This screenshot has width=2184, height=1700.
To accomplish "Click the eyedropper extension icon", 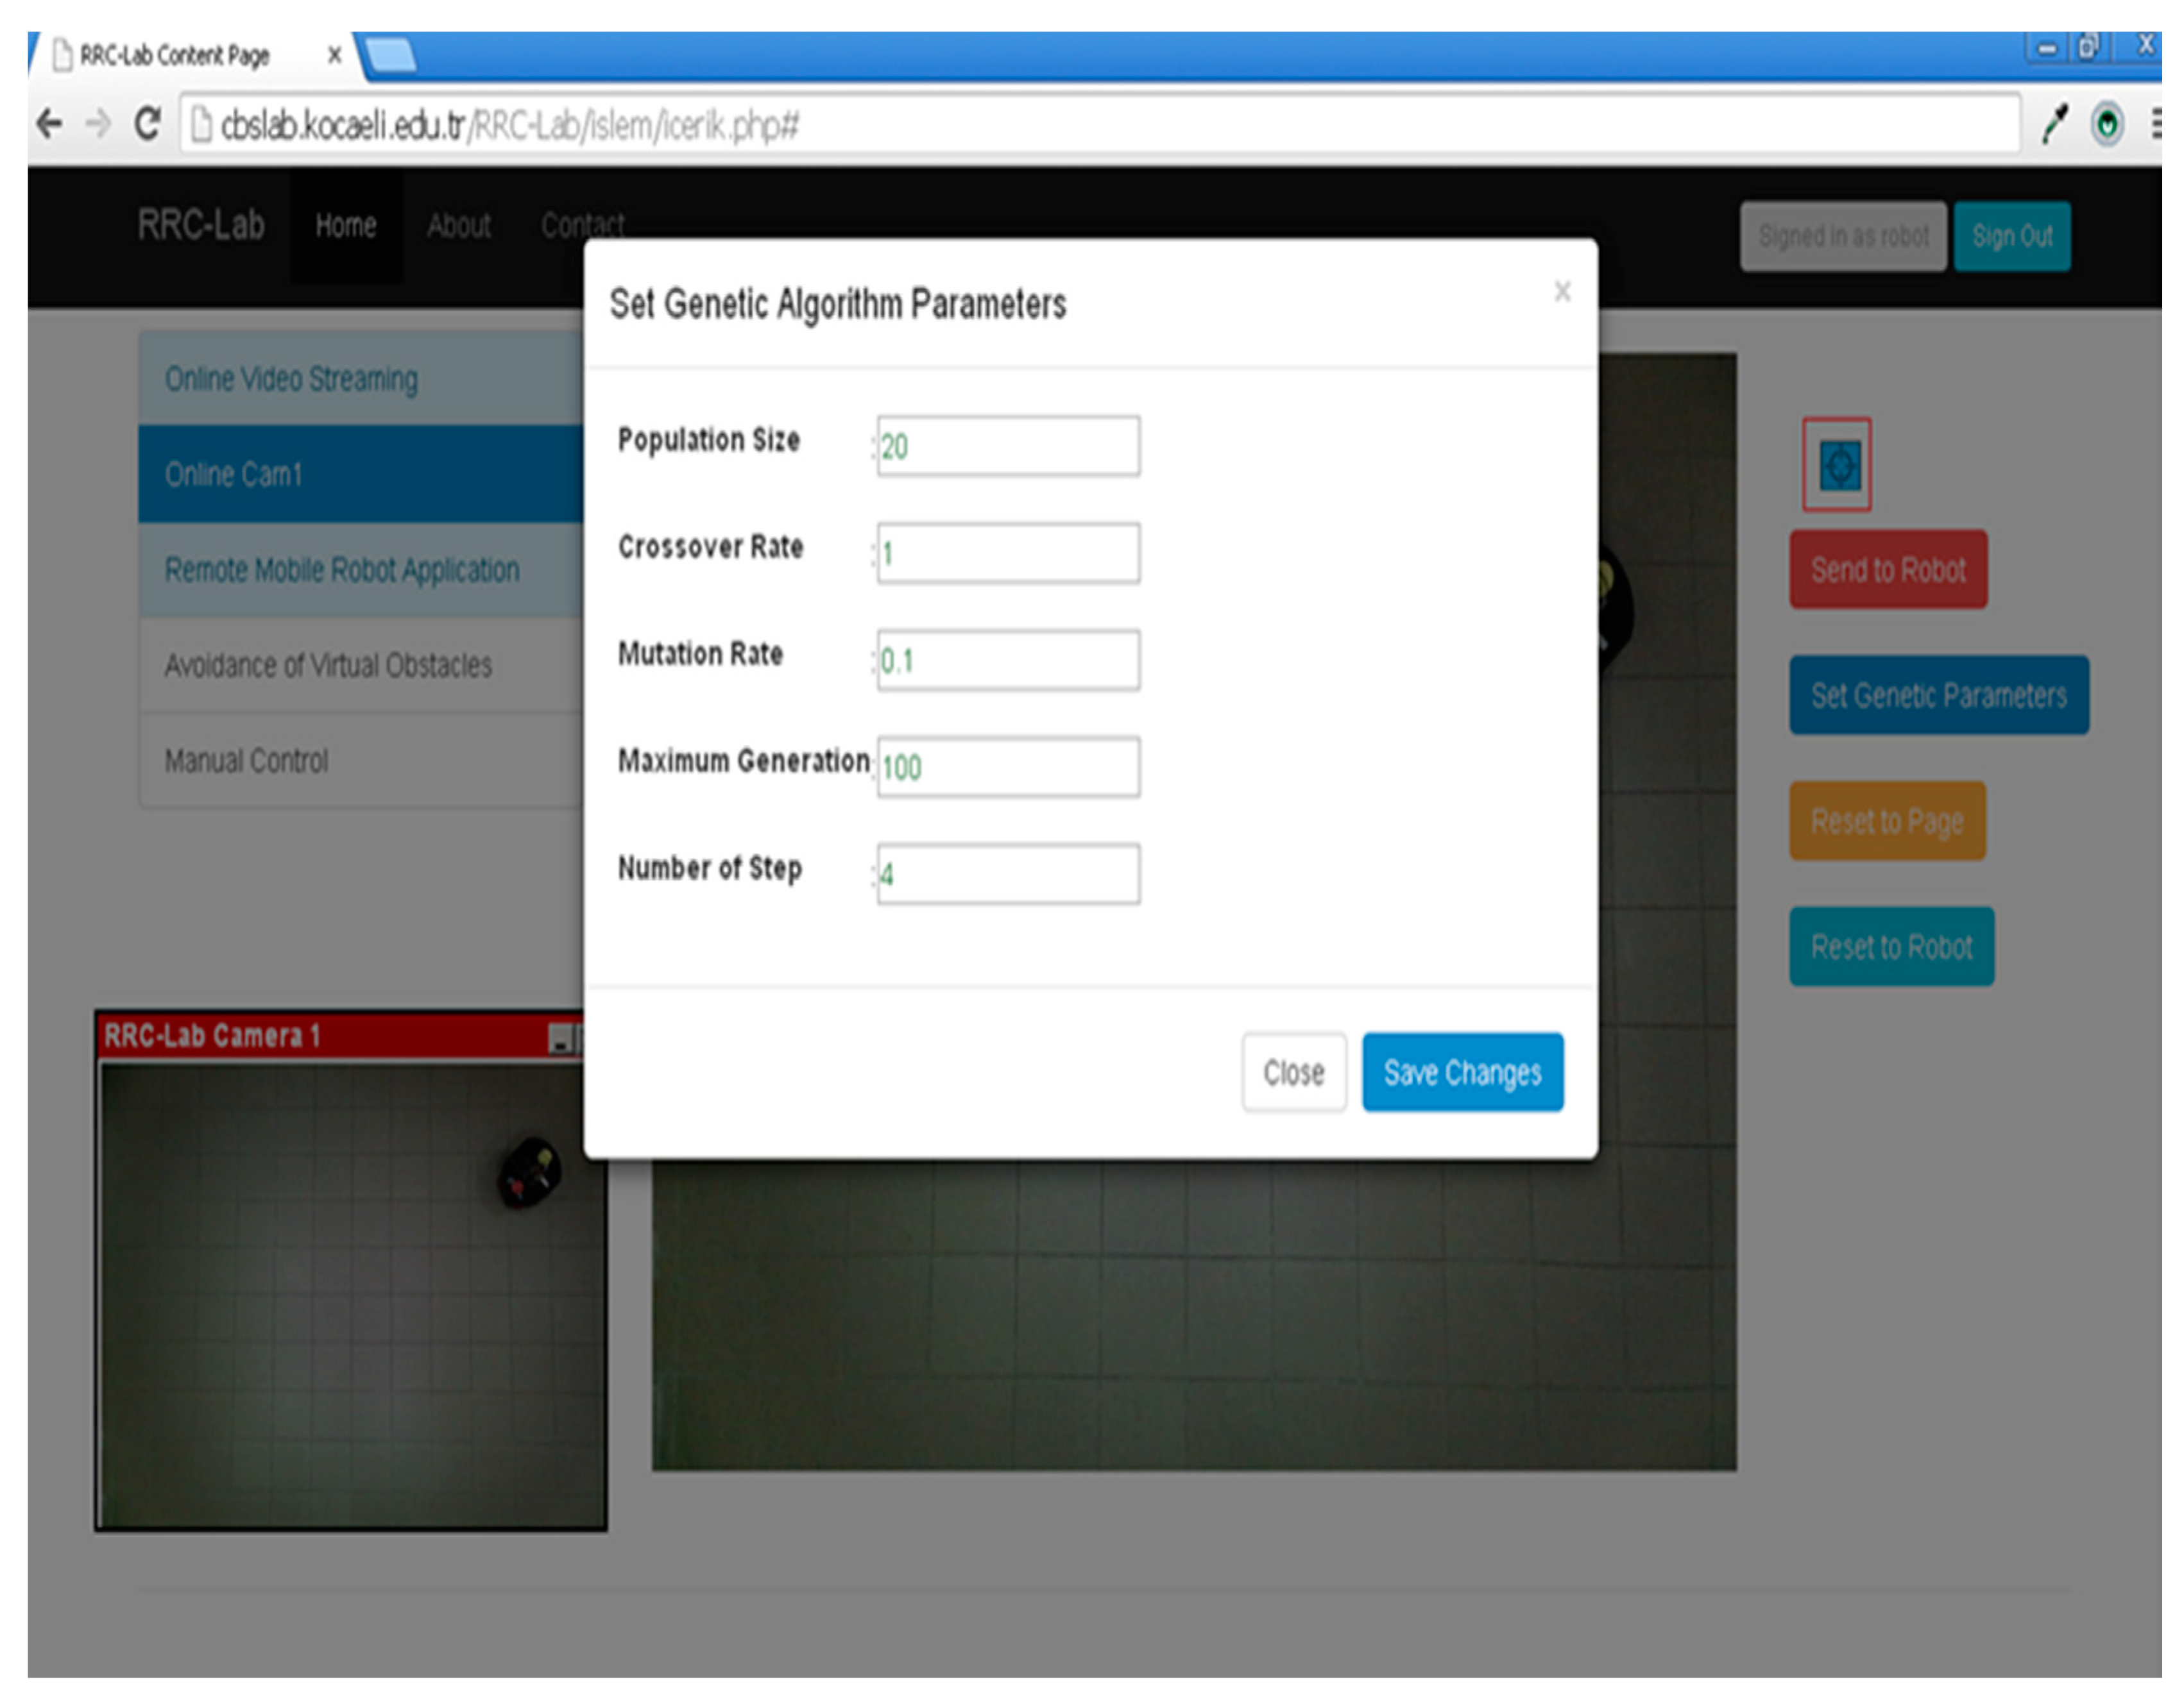I will pyautogui.click(x=2056, y=124).
